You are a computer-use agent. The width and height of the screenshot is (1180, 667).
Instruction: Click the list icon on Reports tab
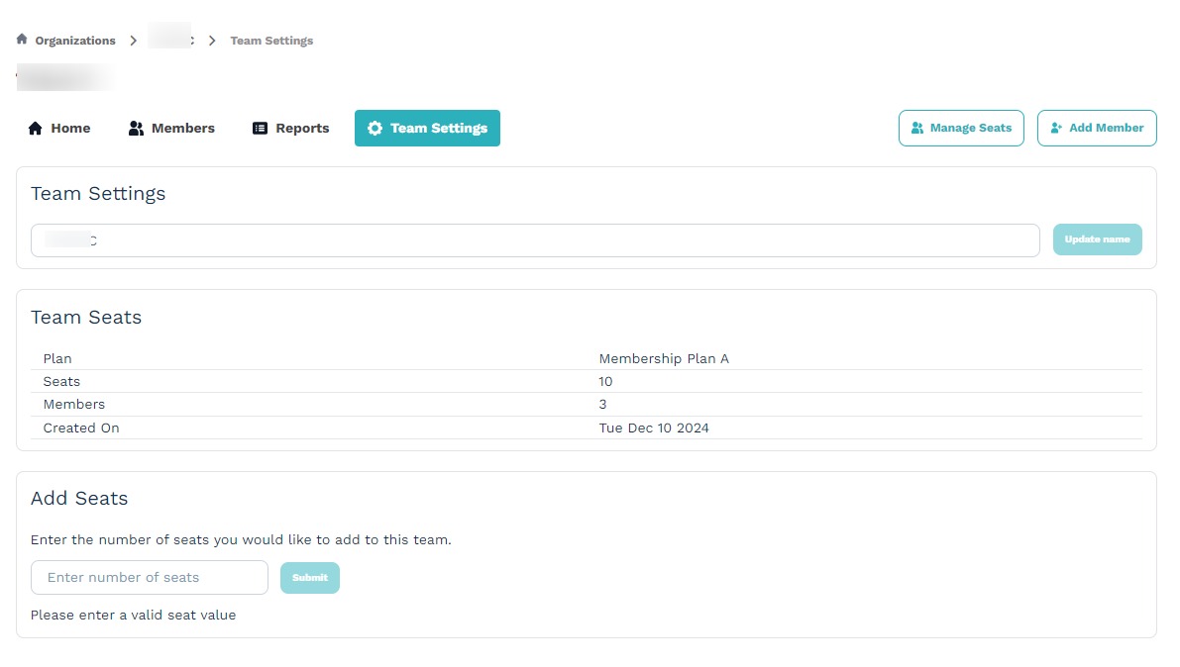click(x=261, y=129)
